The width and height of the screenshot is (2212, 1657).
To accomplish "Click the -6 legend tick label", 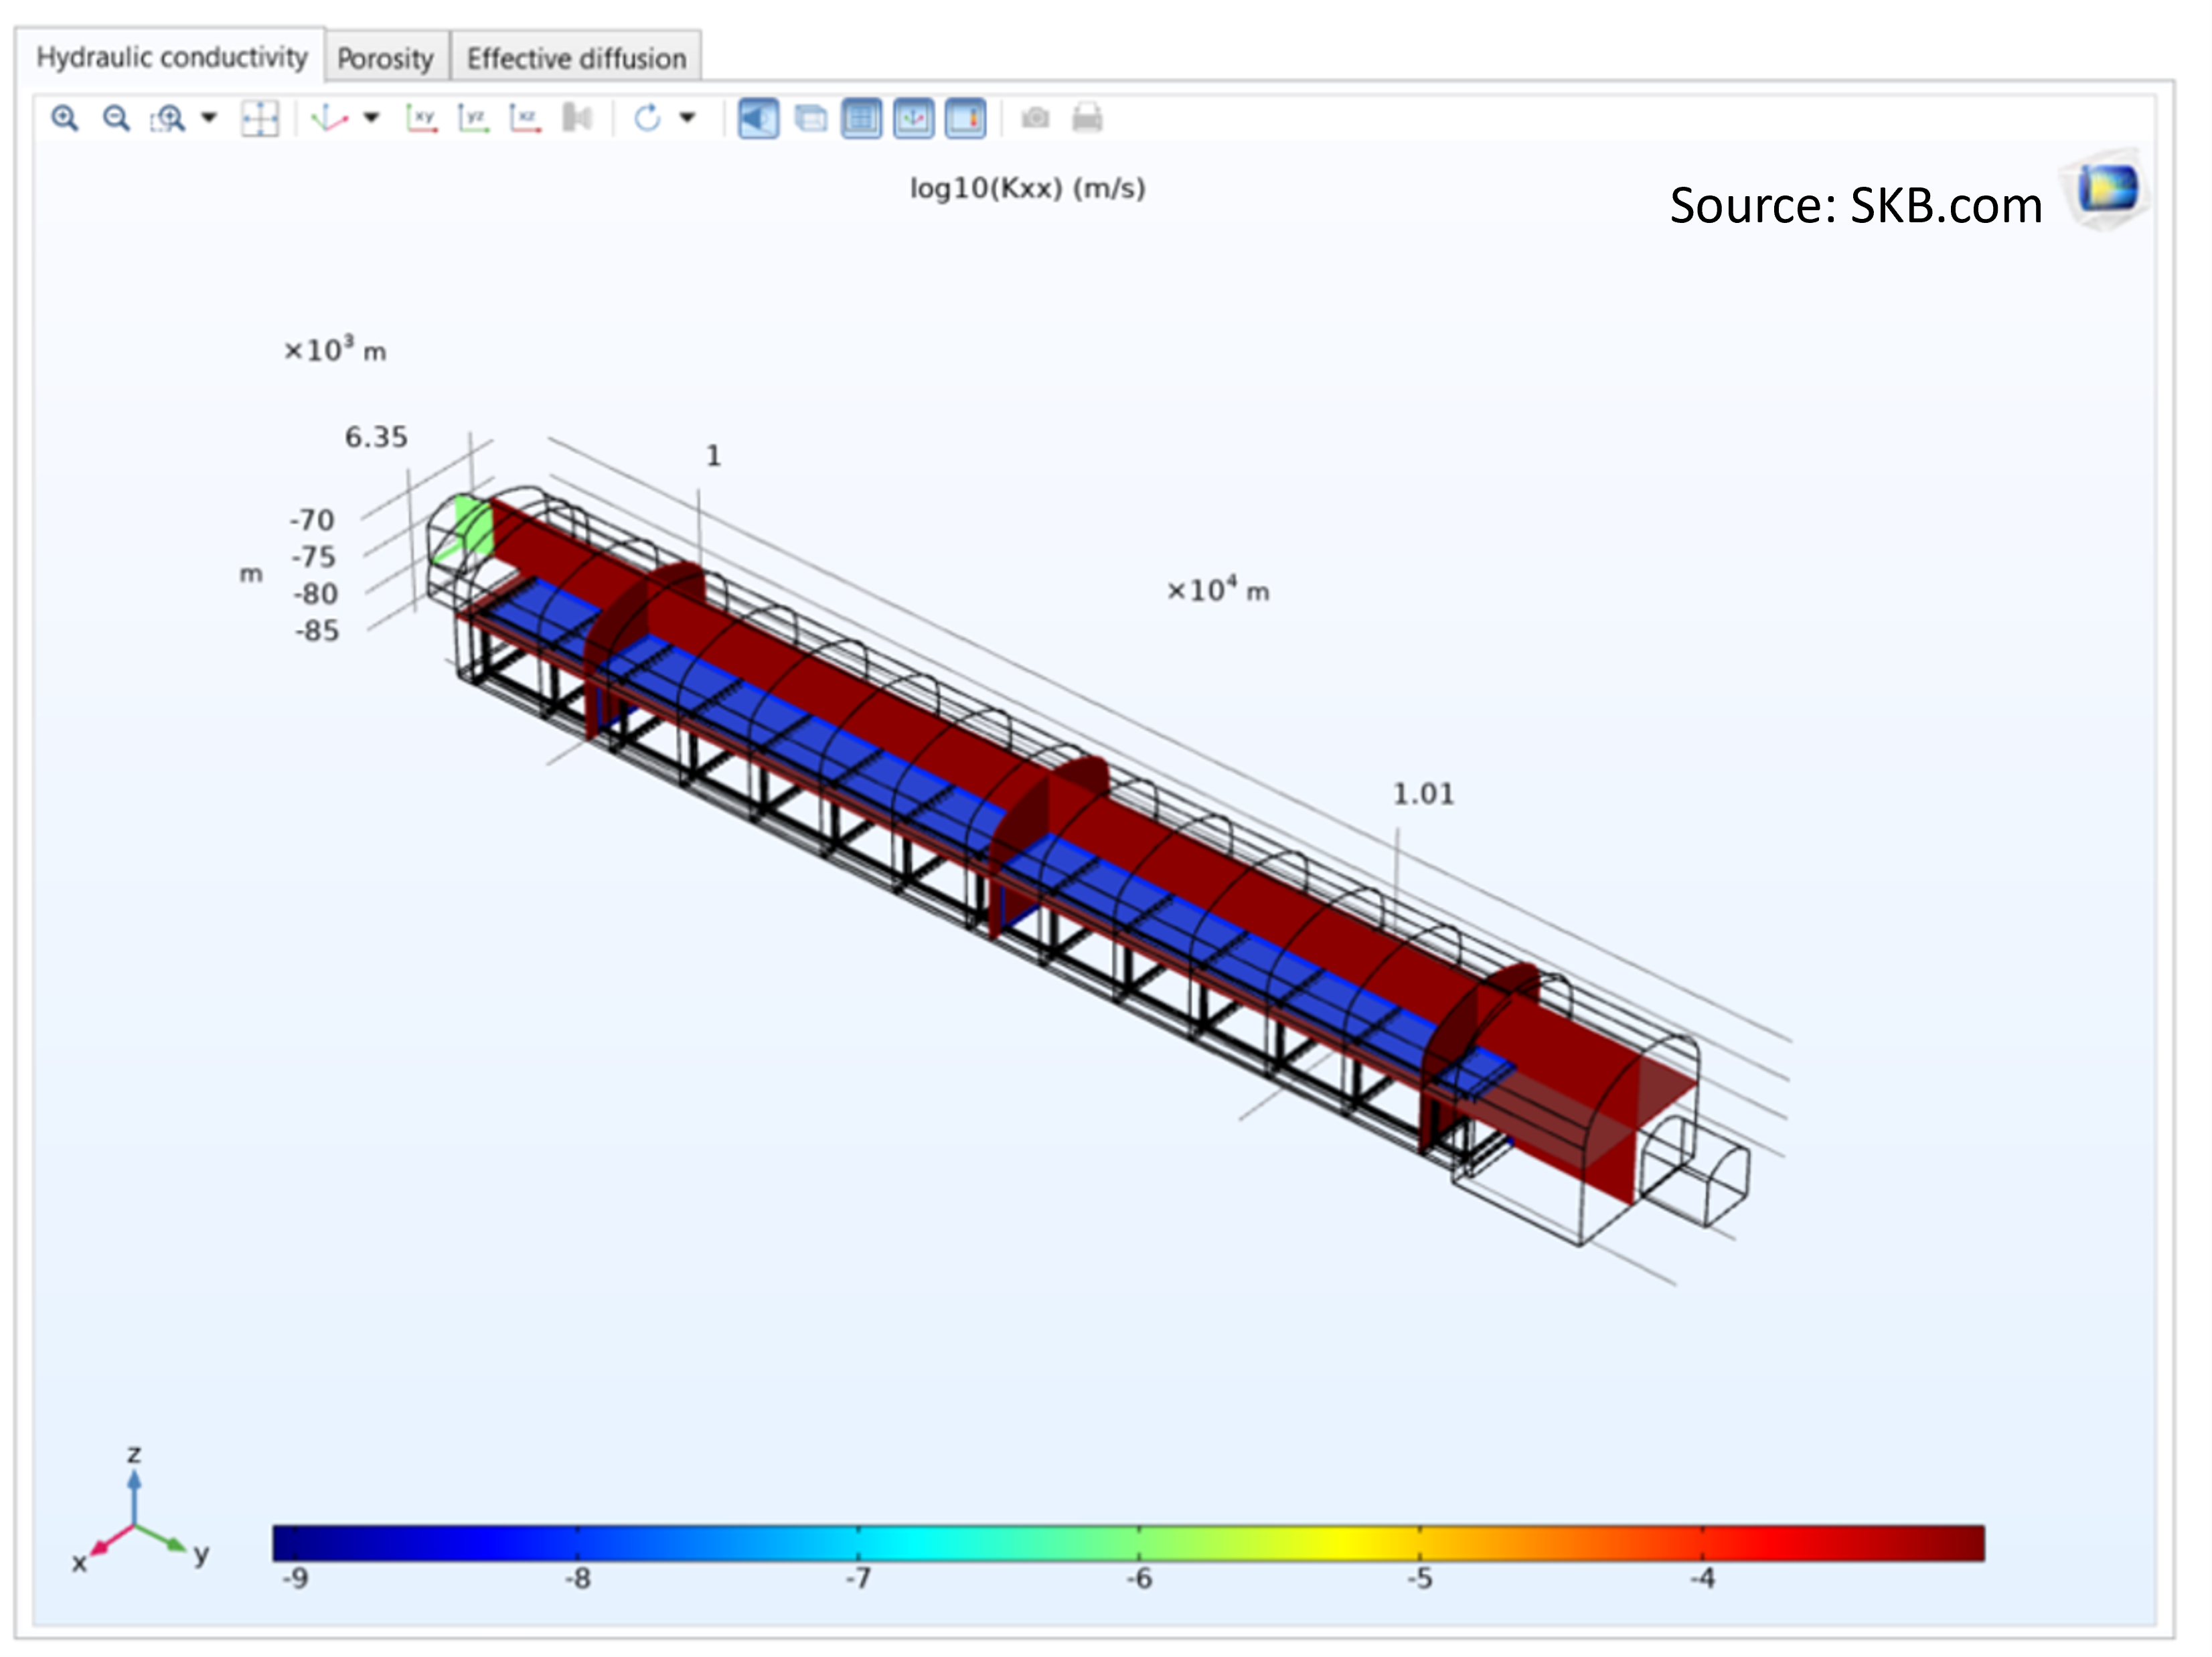I will tap(1139, 1579).
